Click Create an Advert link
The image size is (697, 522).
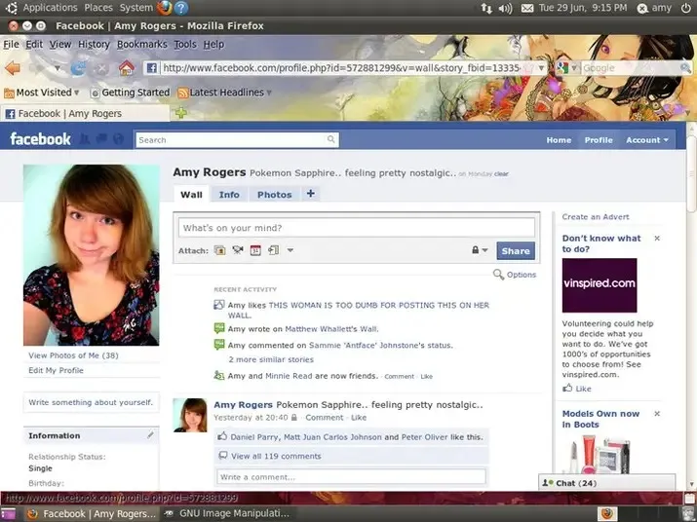coord(596,217)
